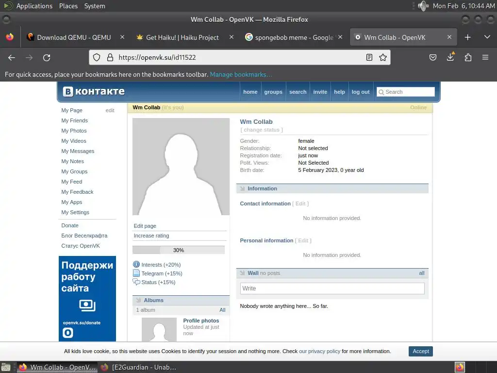
Task: Toggle reader view icon in address bar
Action: (x=369, y=57)
